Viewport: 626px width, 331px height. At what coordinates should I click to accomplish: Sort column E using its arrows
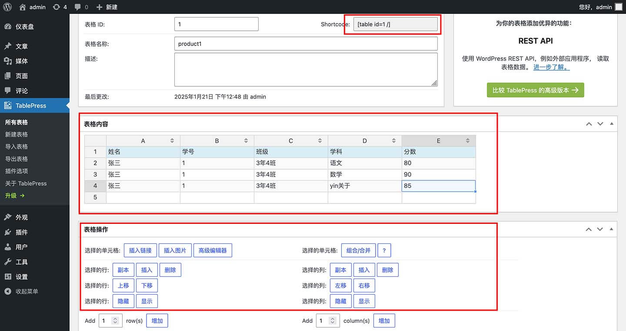coord(468,141)
